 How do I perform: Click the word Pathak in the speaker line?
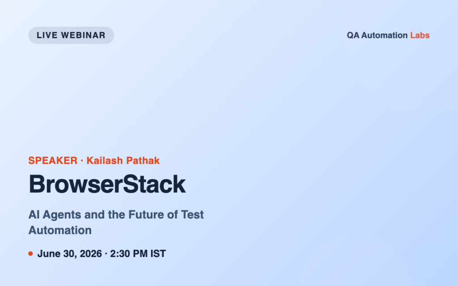point(143,160)
